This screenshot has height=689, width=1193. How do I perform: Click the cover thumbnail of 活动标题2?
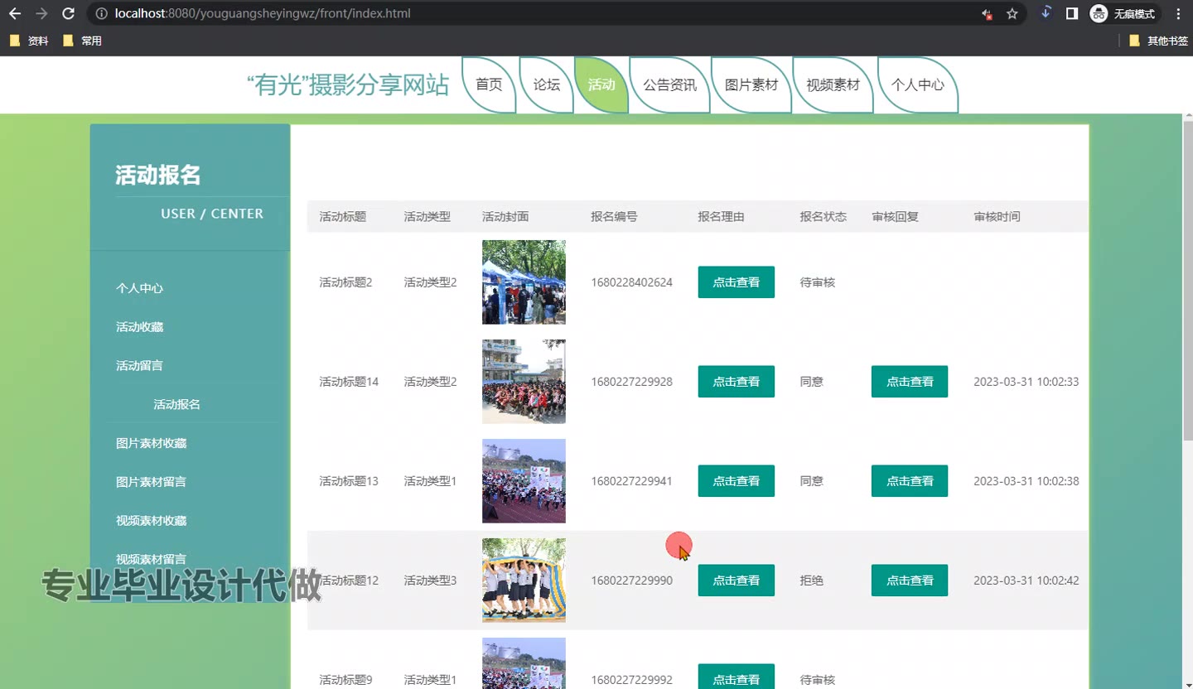point(524,282)
